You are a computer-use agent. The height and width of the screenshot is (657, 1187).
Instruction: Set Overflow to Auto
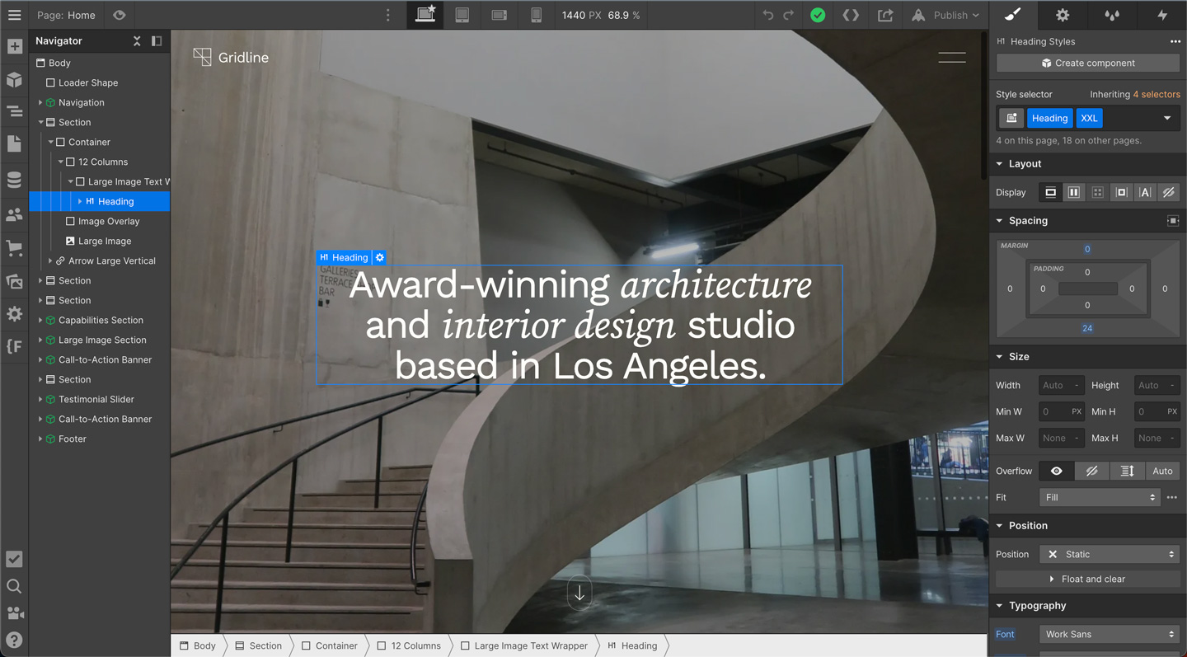pyautogui.click(x=1162, y=471)
